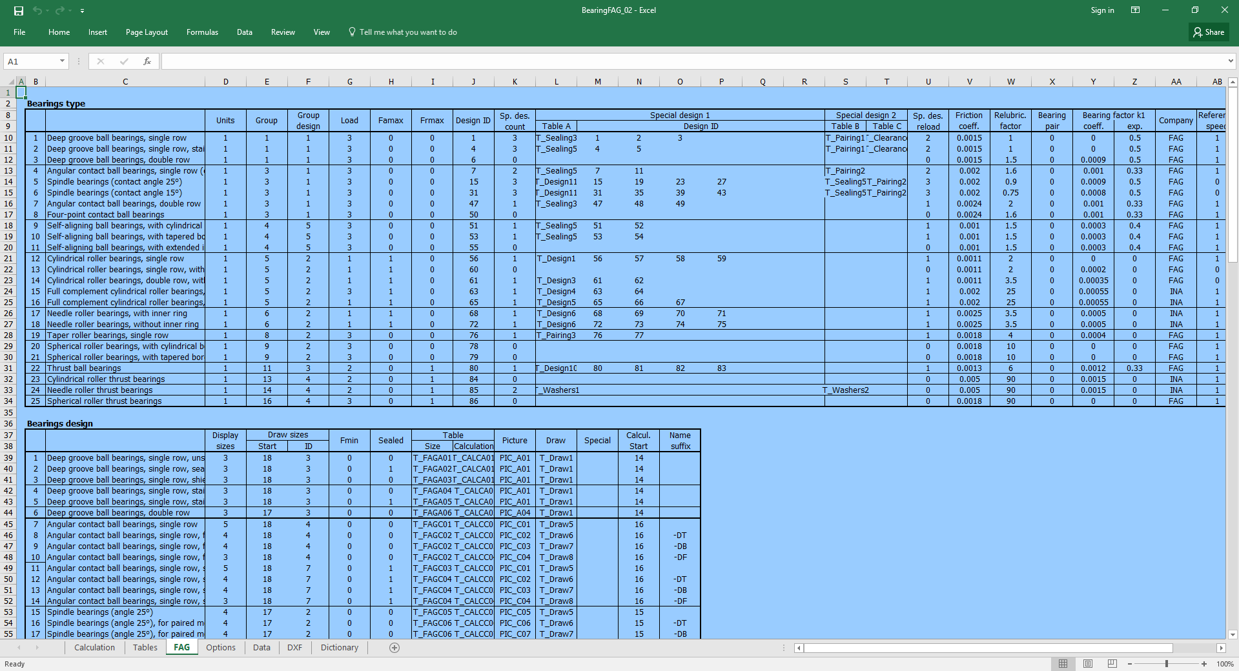The image size is (1239, 671).
Task: Switch to the Formulas ribbon tab
Action: 202,32
